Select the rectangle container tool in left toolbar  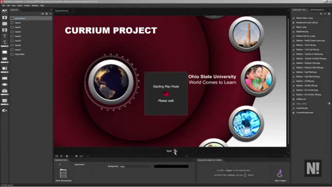4,24
